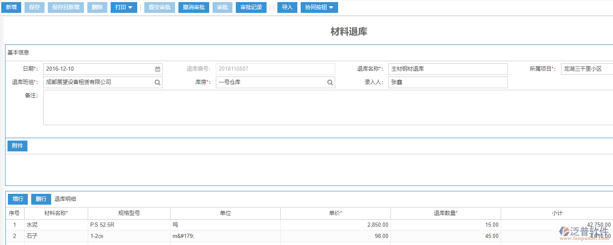Open the 打印 print dropdown

(124, 7)
